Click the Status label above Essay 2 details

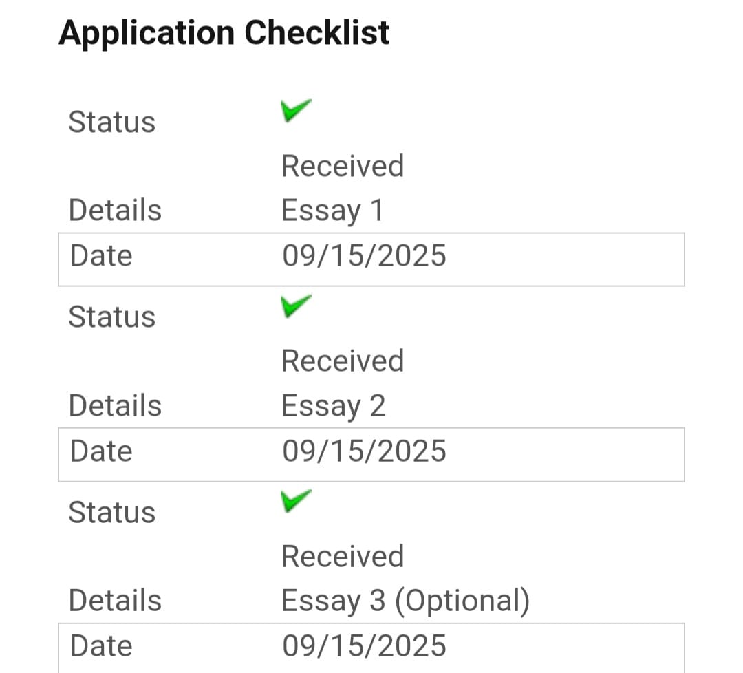tap(112, 317)
